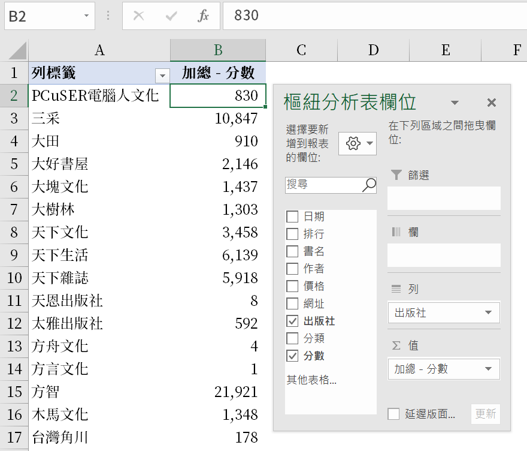
Task: Select cell showing 10,847
Action: point(218,119)
